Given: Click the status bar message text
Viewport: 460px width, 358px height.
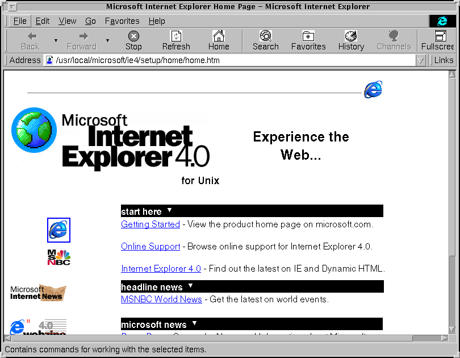Looking at the screenshot, I should 105,349.
